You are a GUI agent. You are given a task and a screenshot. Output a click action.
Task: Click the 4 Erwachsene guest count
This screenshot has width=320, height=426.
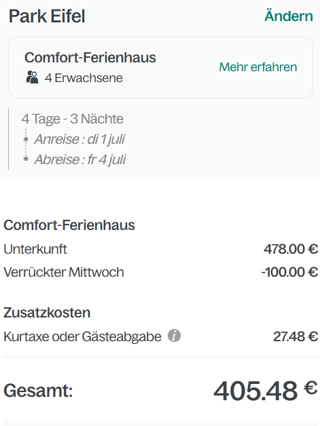[x=84, y=78]
